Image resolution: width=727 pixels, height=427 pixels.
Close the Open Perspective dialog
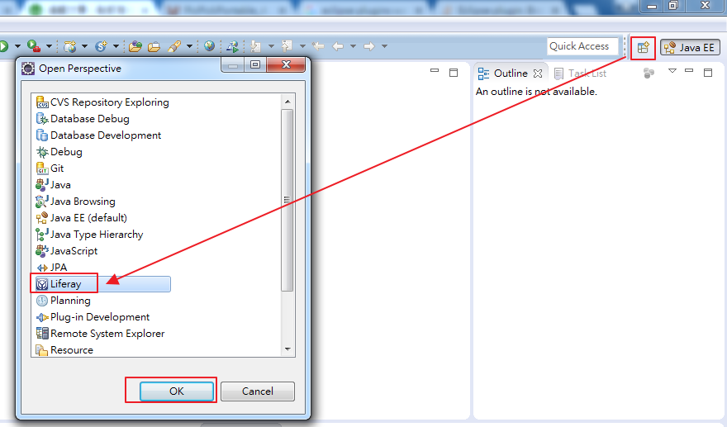point(286,65)
